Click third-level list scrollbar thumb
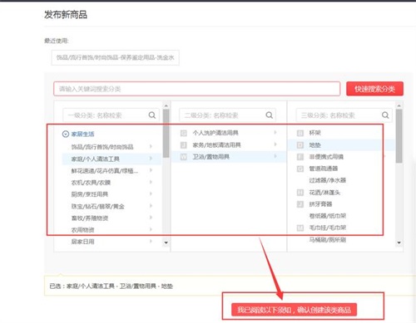This screenshot has width=416, height=323. coord(399,136)
